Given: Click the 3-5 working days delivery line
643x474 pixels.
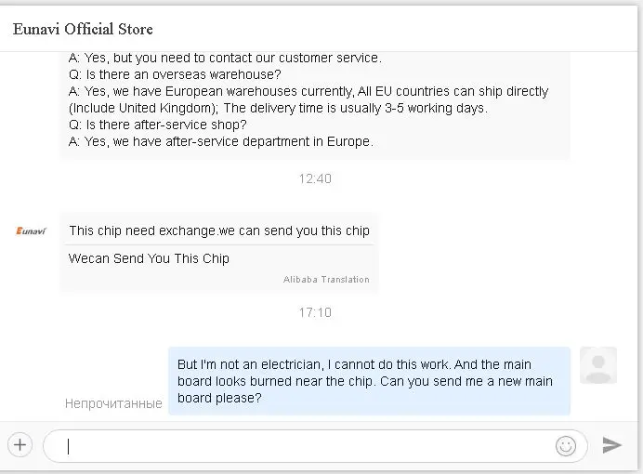Looking at the screenshot, I should pos(279,108).
